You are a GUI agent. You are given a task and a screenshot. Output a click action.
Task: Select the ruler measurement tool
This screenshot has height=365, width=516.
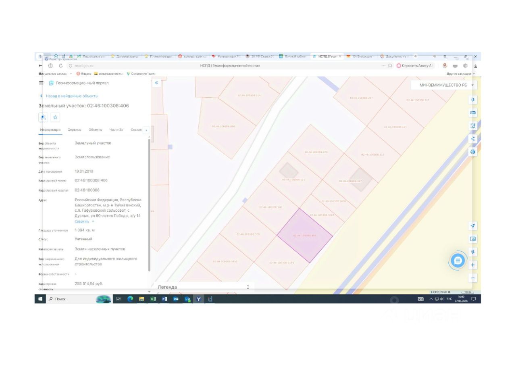tap(473, 113)
